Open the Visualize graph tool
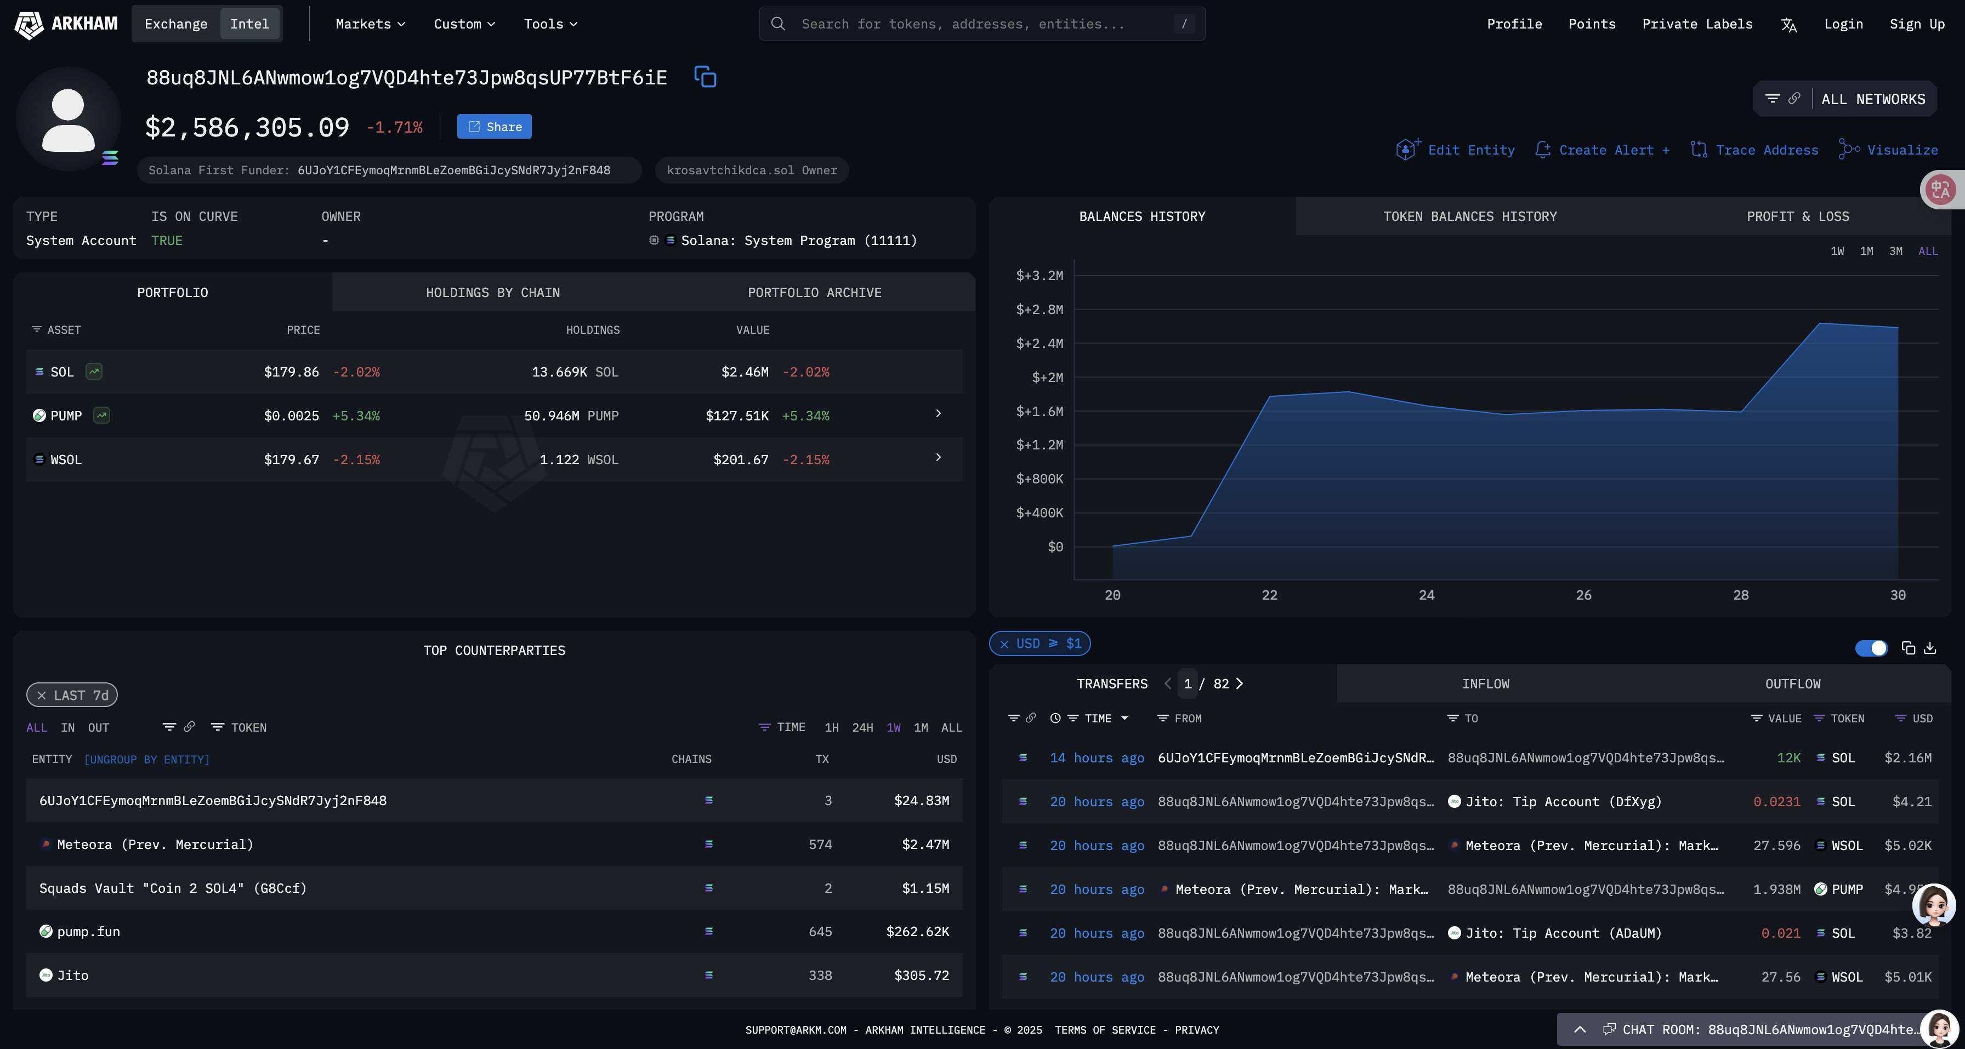 tap(1889, 150)
